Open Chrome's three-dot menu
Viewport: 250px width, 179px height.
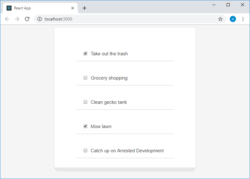243,19
